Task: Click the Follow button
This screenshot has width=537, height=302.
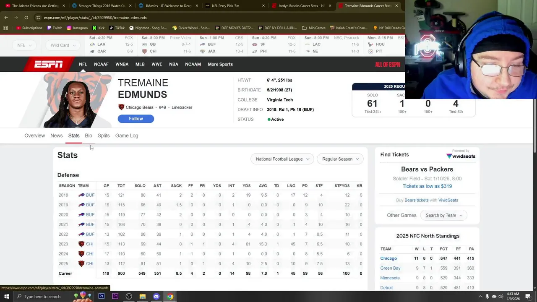Action: point(136,119)
